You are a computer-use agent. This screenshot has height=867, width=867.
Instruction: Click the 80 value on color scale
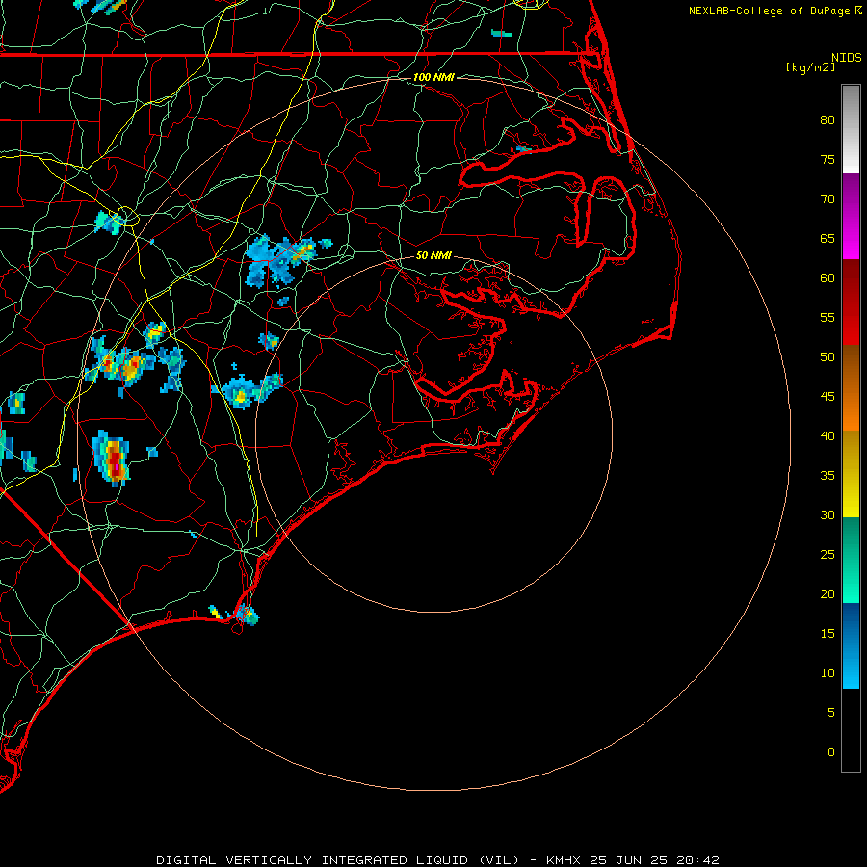[x=828, y=120]
